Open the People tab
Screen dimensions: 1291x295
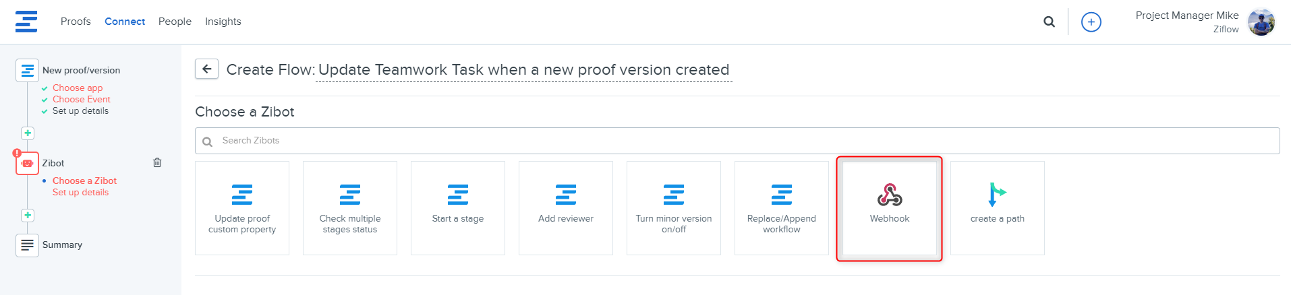coord(175,22)
